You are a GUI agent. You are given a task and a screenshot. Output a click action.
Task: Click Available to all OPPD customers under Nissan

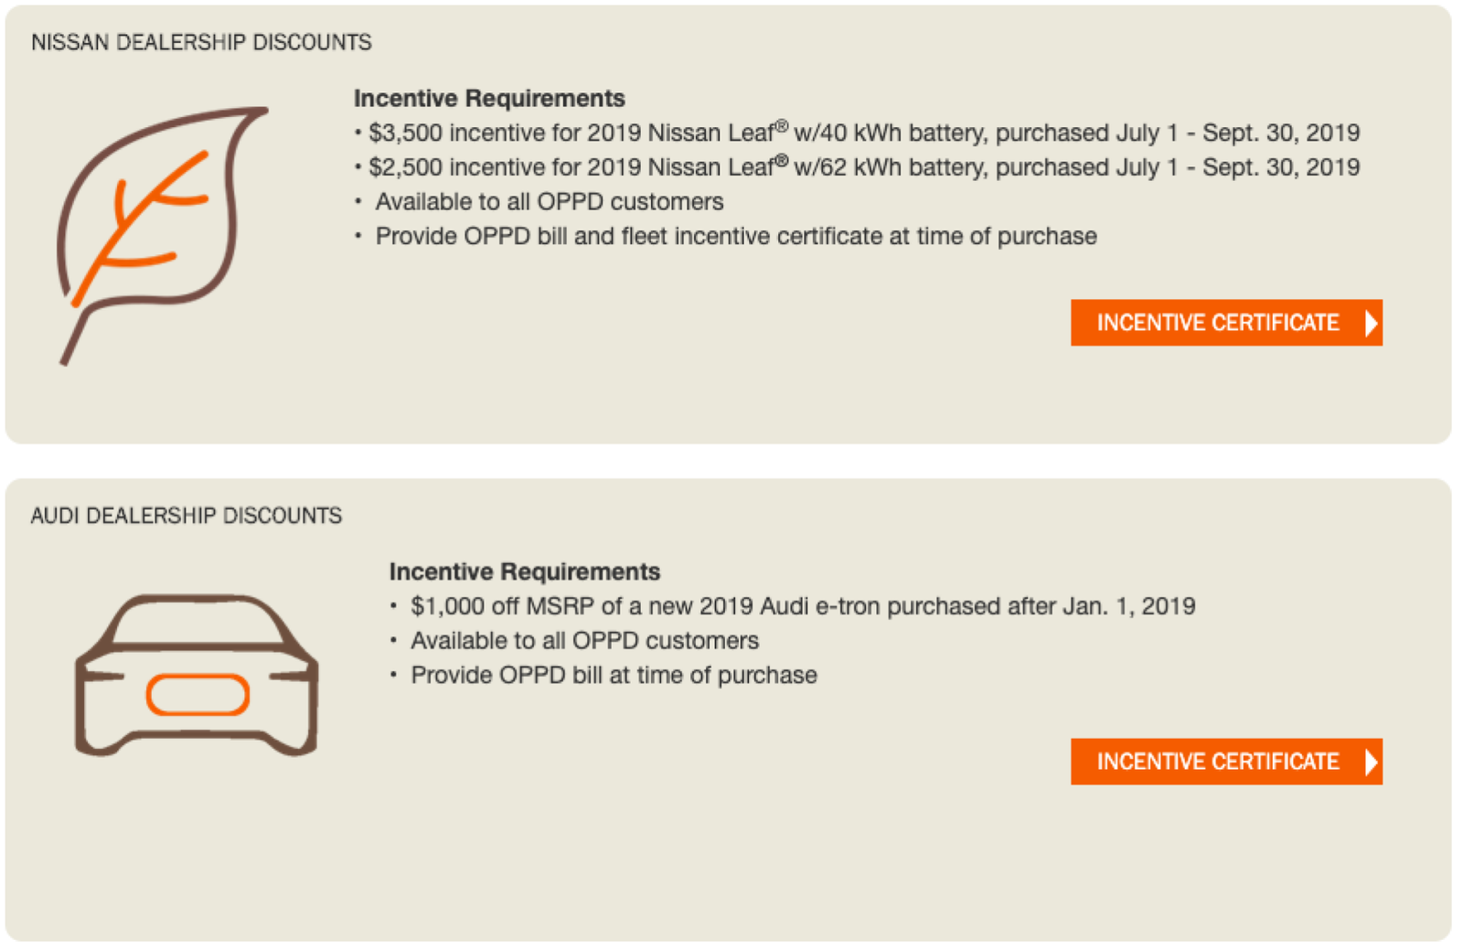click(x=539, y=201)
